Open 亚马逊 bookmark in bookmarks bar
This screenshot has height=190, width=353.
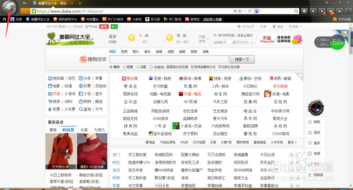pyautogui.click(x=152, y=19)
